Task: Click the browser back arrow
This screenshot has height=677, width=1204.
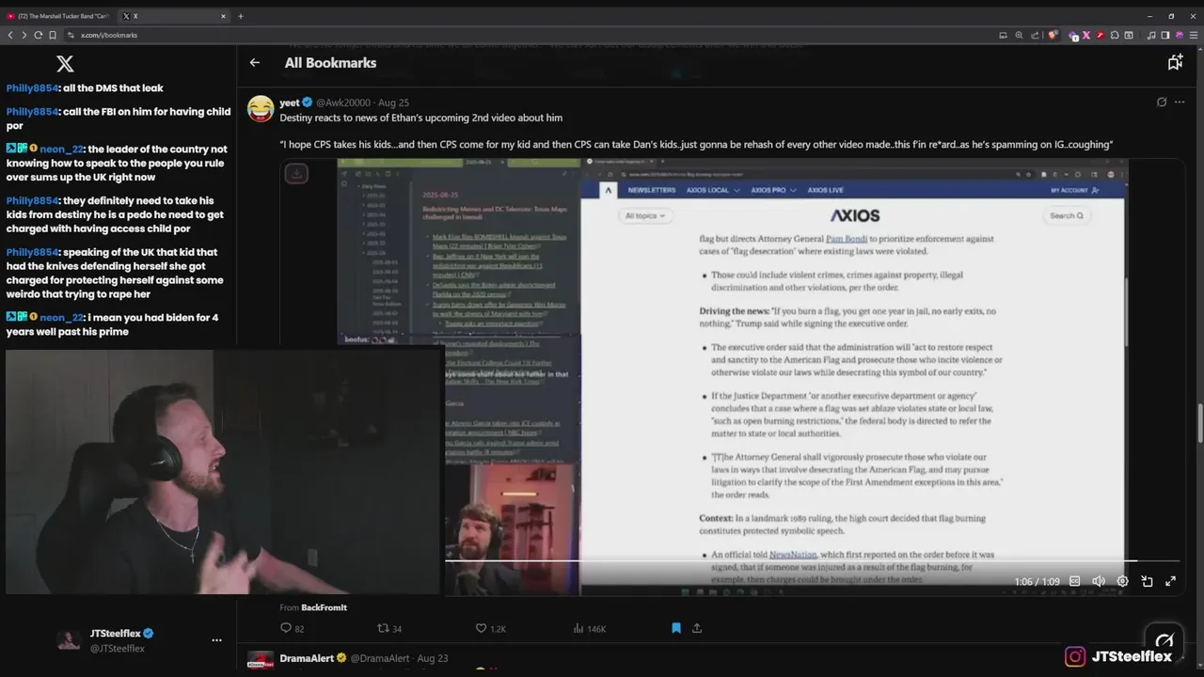Action: point(10,35)
